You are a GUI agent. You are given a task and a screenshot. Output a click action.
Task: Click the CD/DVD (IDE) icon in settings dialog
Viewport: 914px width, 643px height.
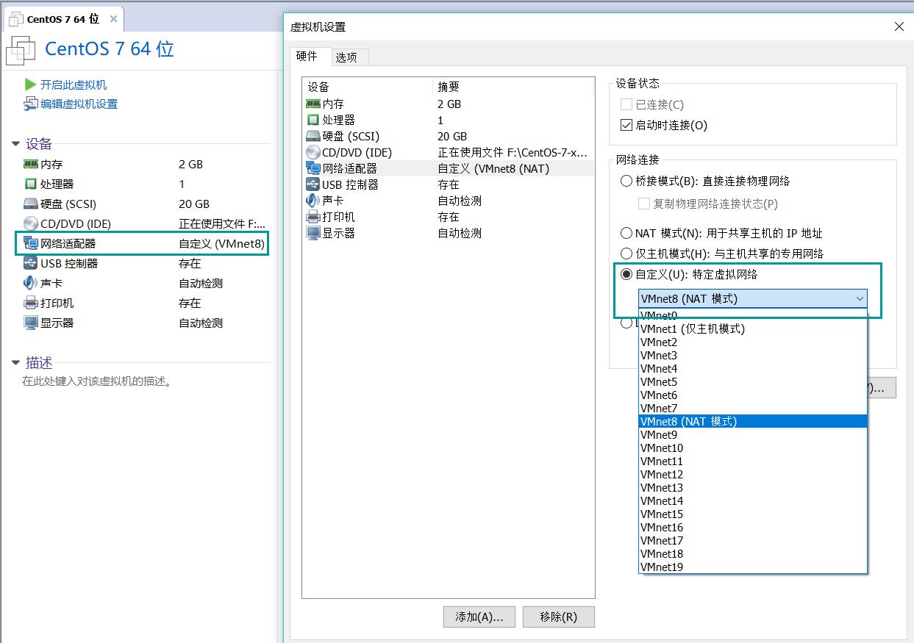click(313, 152)
